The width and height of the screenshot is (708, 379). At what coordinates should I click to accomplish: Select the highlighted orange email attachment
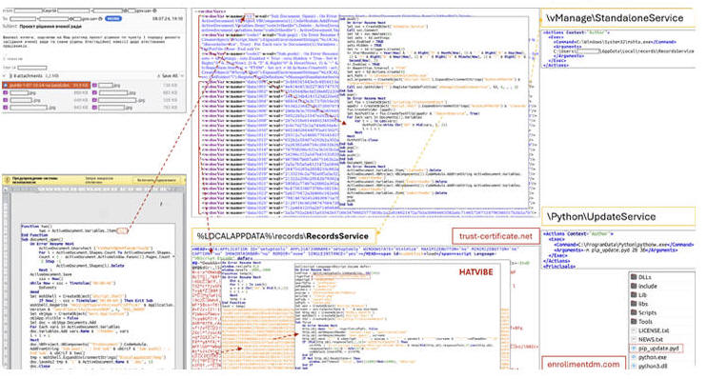tap(46, 86)
